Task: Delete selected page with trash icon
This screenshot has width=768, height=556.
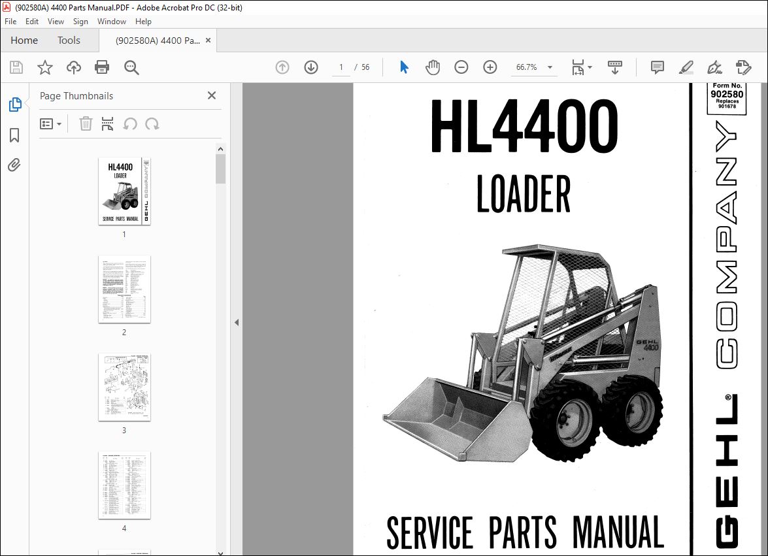Action: 86,124
